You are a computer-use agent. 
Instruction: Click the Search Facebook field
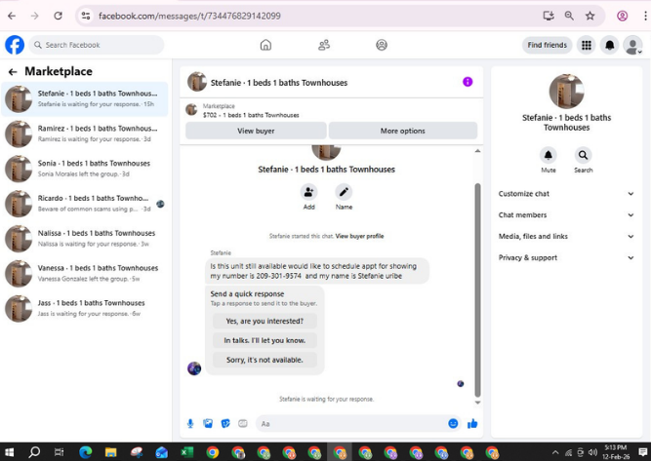(97, 45)
